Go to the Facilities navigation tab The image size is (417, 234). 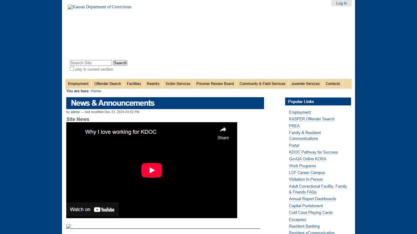(134, 84)
